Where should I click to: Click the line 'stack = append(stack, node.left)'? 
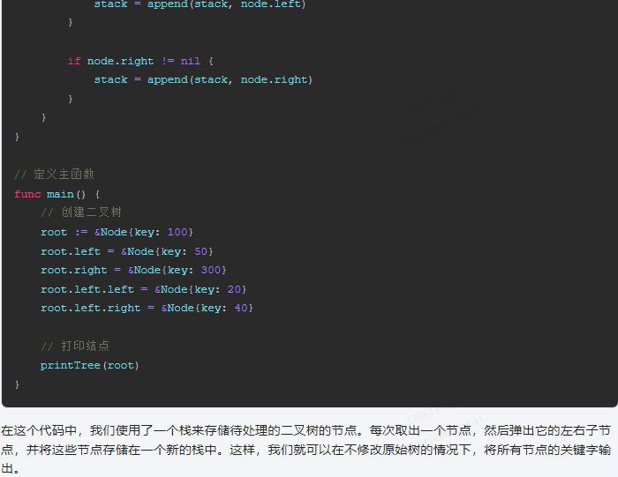pyautogui.click(x=200, y=4)
